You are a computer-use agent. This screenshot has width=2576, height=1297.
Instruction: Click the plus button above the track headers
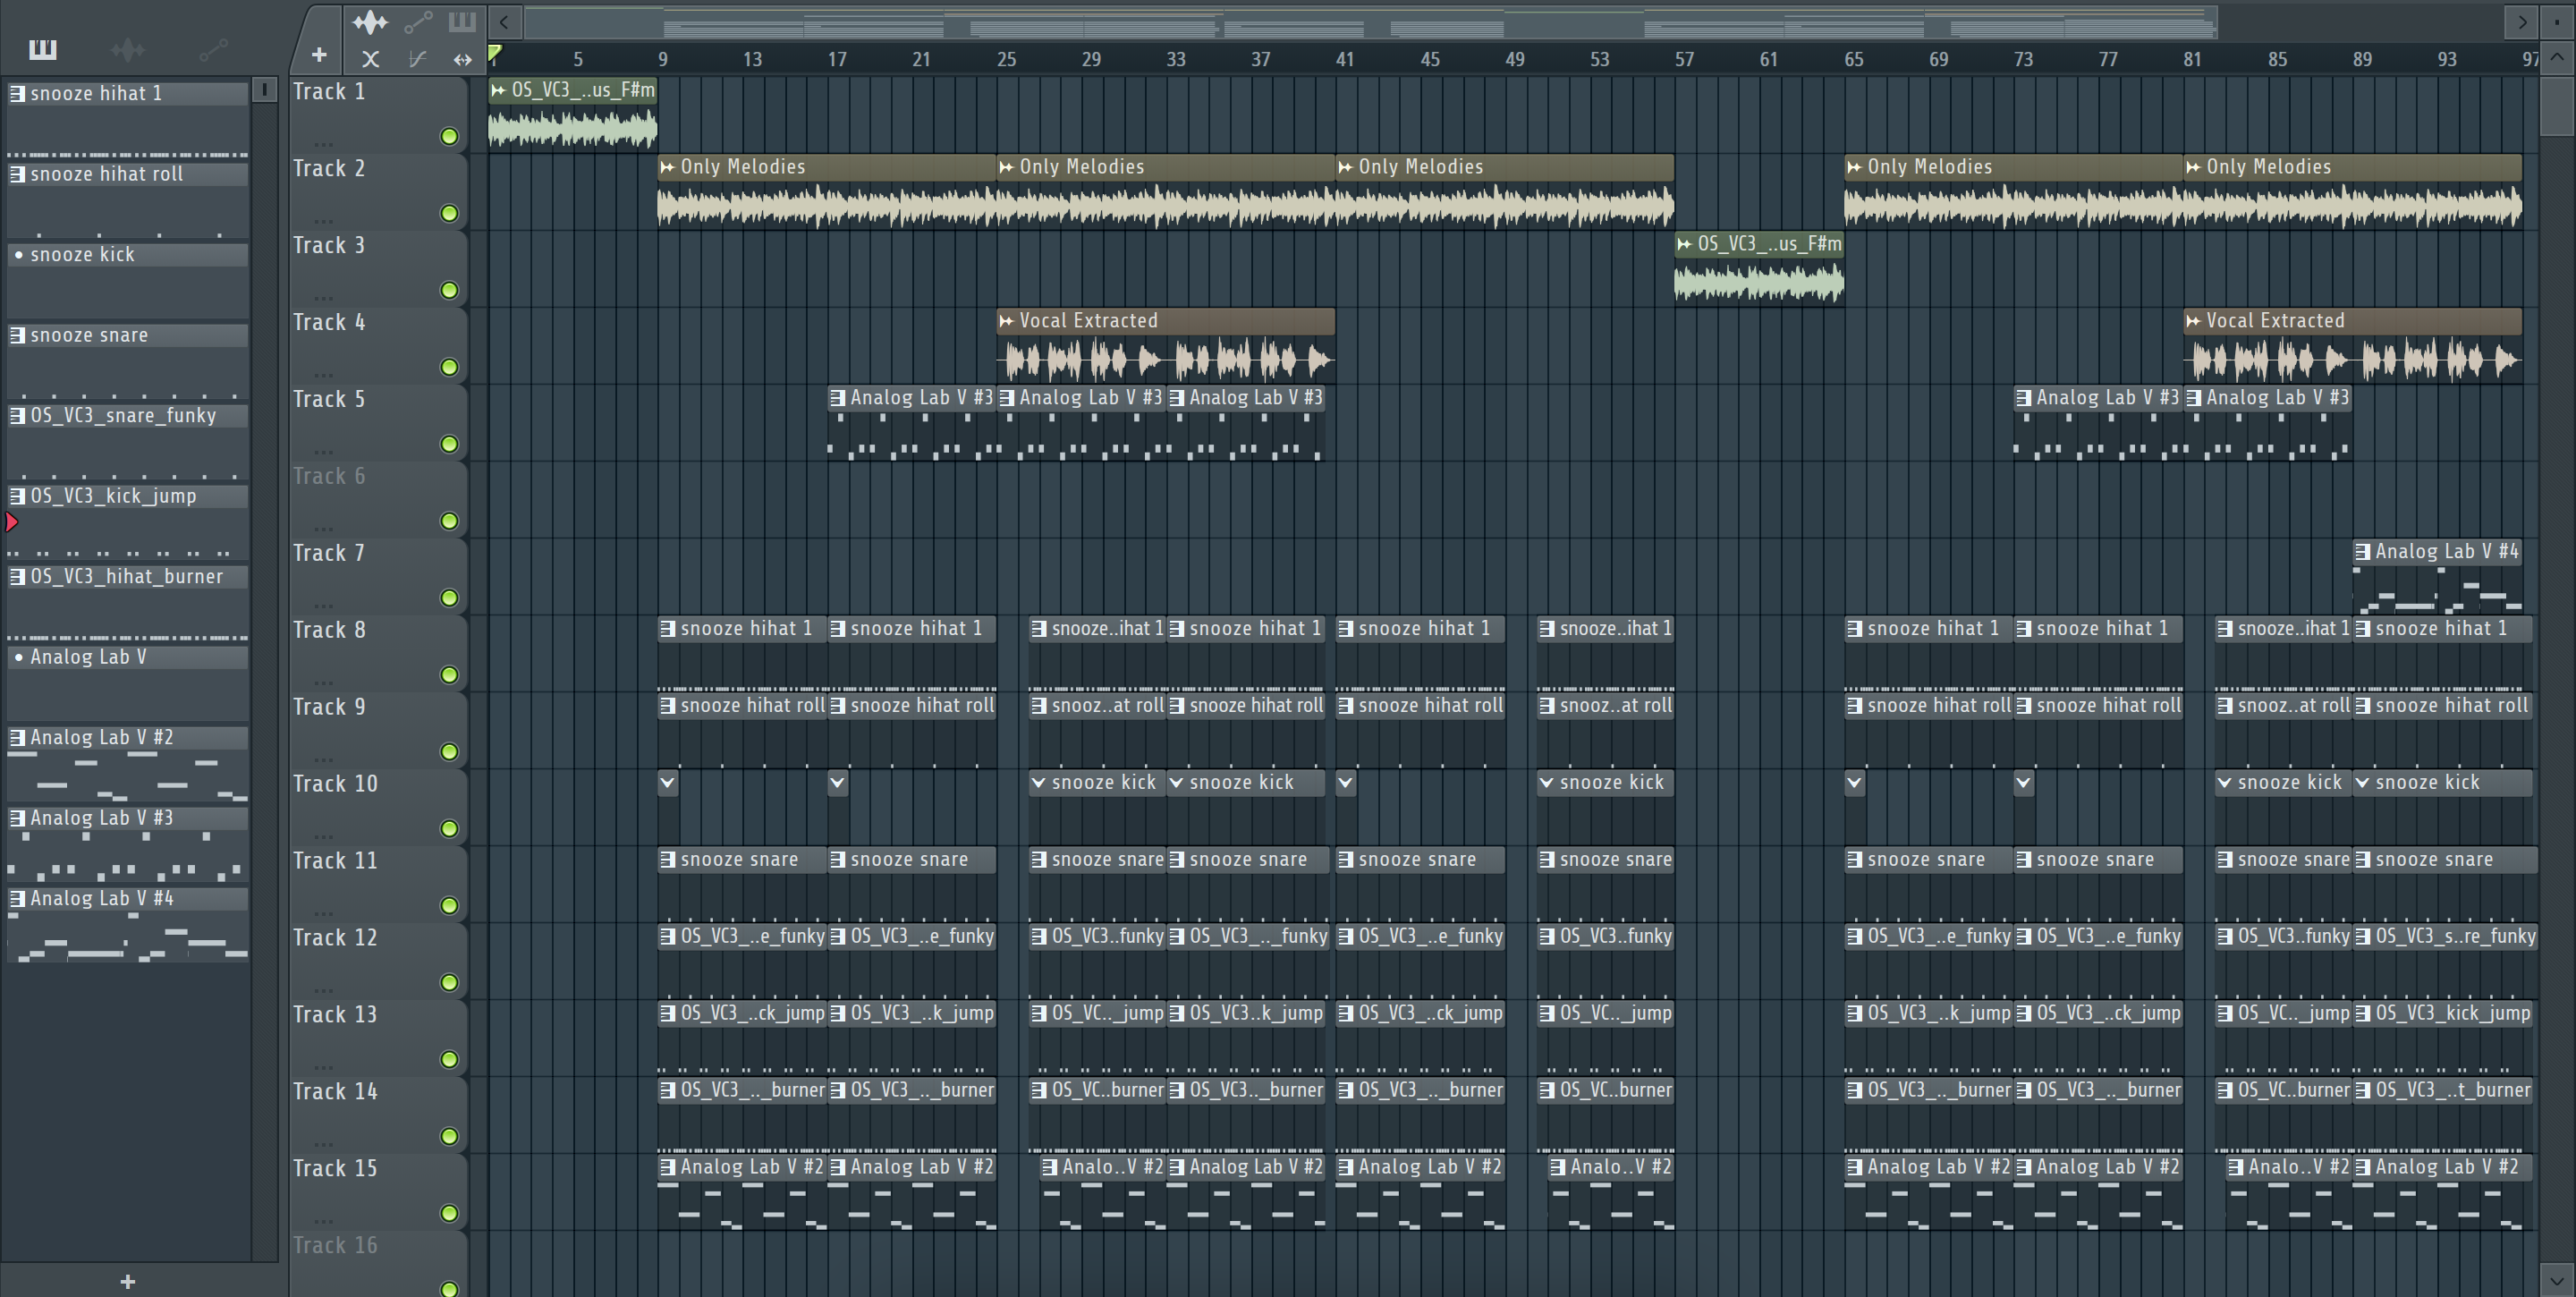[x=319, y=55]
